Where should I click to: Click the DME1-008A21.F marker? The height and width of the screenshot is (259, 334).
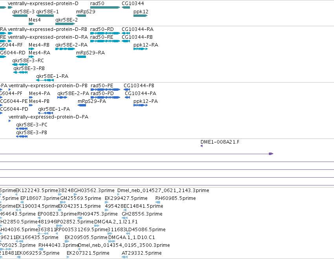tap(201, 146)
